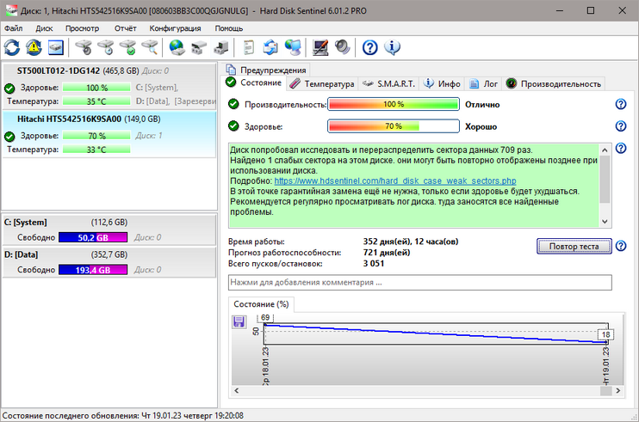
Task: Select the Состояние (%) graph tab
Action: click(261, 304)
